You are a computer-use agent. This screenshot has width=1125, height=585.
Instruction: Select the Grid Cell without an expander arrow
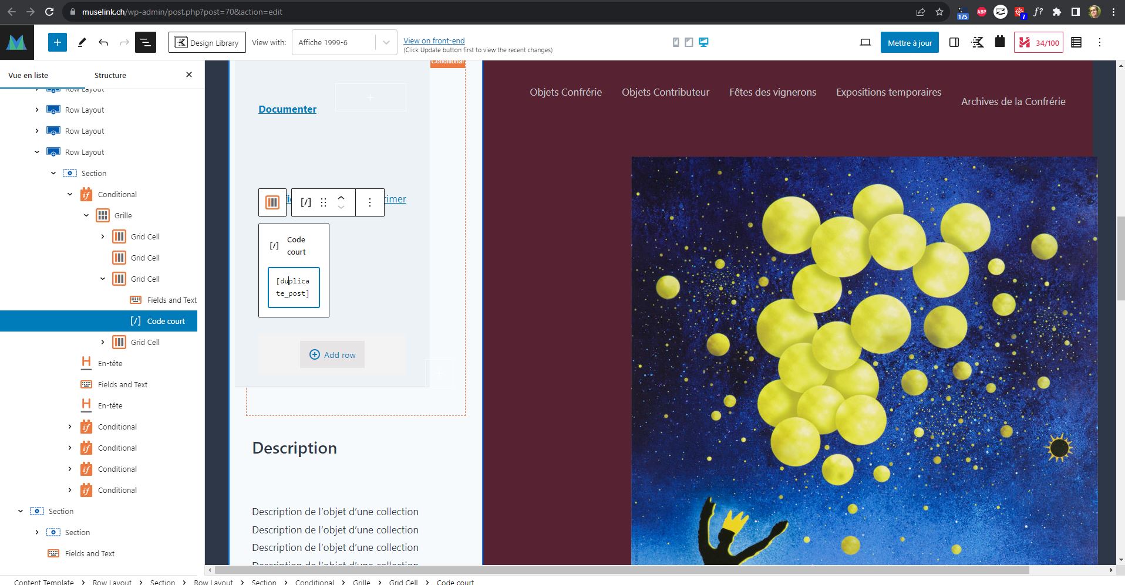tap(145, 258)
